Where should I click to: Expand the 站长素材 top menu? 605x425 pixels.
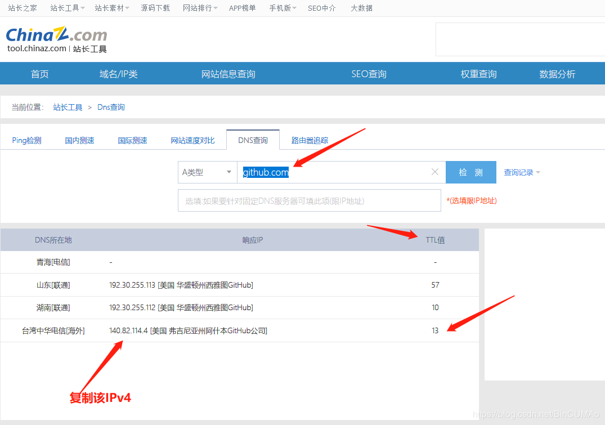[x=112, y=8]
